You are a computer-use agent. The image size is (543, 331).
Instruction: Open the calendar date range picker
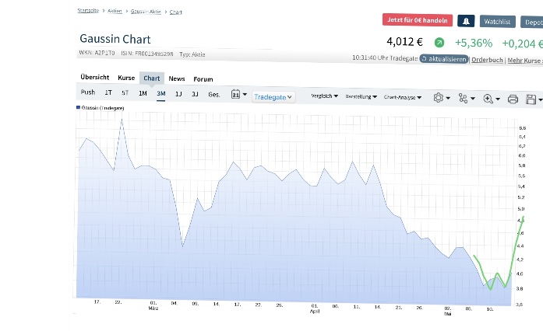tap(239, 94)
